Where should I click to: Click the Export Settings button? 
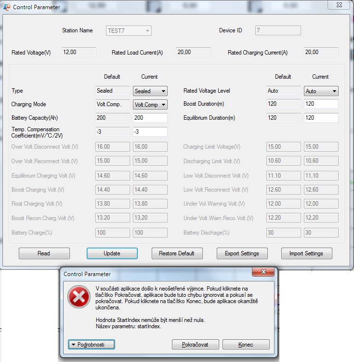coord(242,253)
